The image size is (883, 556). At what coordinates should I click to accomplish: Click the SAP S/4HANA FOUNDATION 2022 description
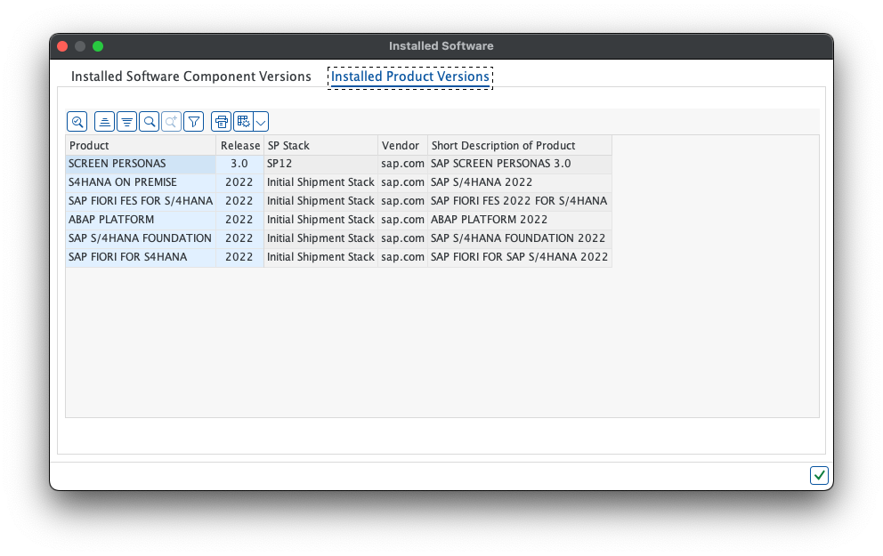(x=519, y=238)
